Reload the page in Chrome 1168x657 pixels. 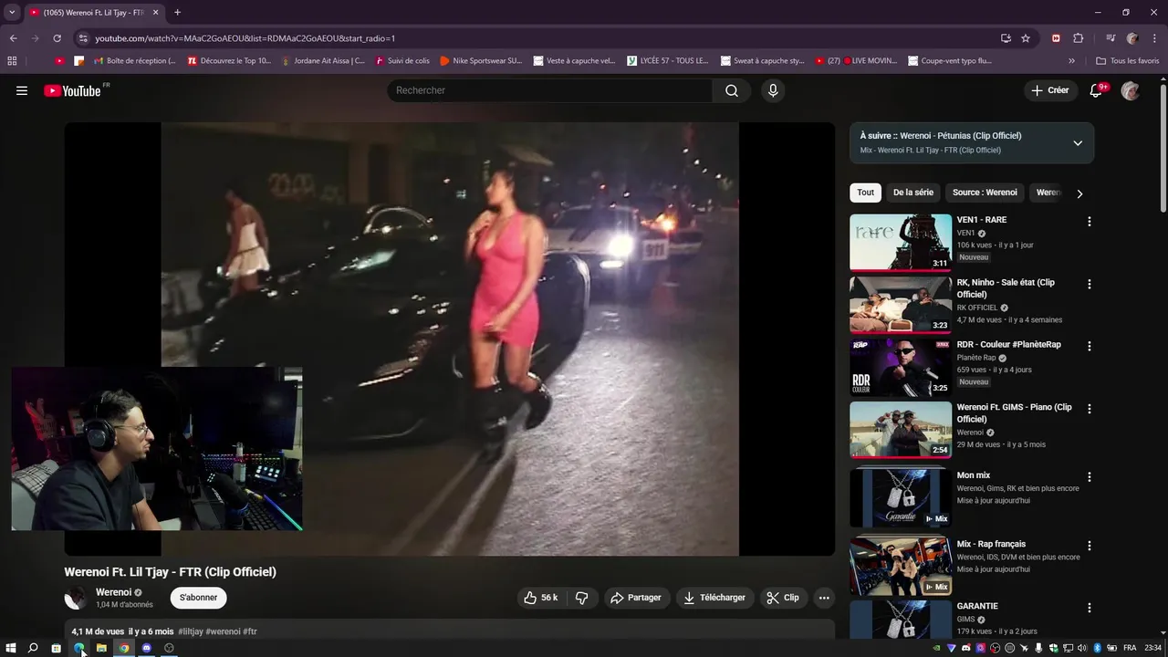click(57, 38)
